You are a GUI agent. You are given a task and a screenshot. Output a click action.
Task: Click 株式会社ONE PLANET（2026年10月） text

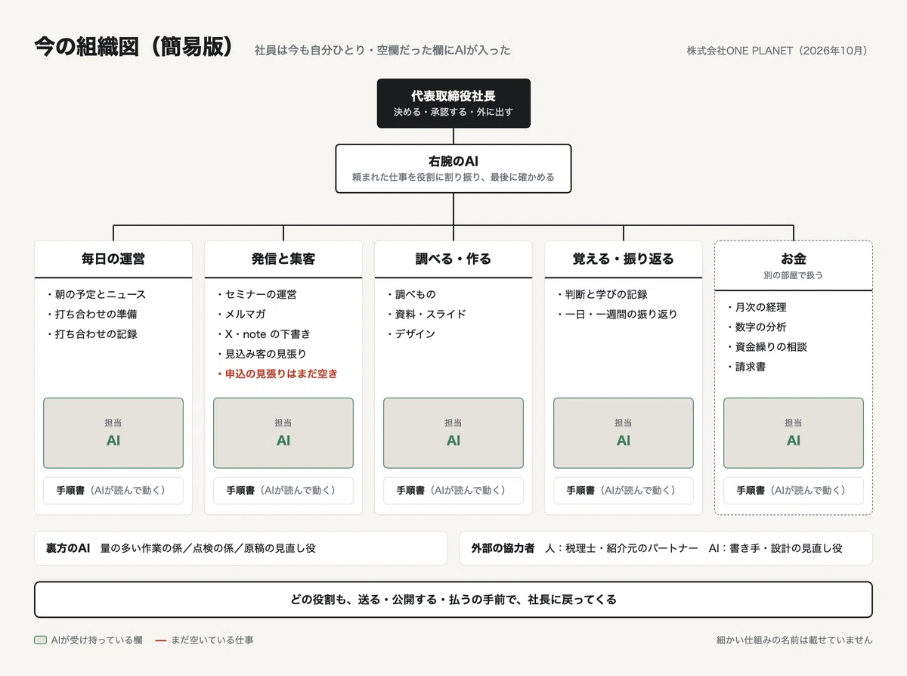pyautogui.click(x=779, y=51)
